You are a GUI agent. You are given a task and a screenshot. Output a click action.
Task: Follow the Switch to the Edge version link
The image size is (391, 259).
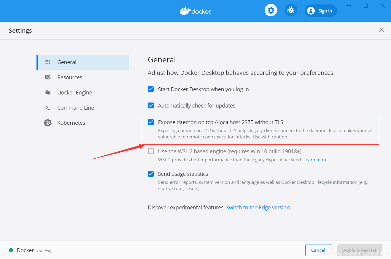click(x=258, y=207)
